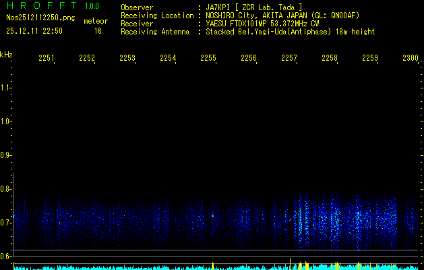Select the Nos2512112250.png file name
424x270 pixels.
36,18
